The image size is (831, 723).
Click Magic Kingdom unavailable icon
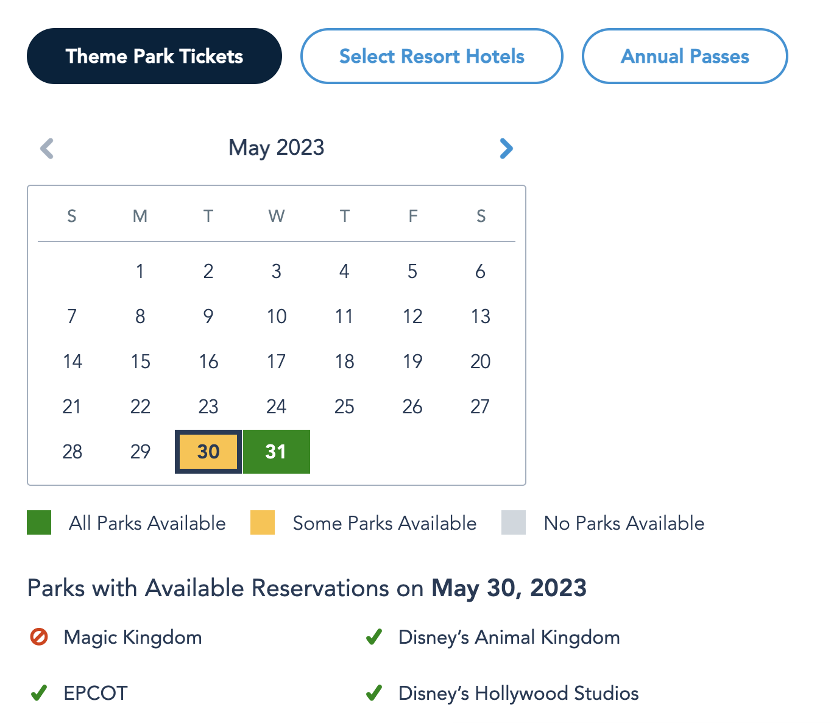[x=39, y=637]
